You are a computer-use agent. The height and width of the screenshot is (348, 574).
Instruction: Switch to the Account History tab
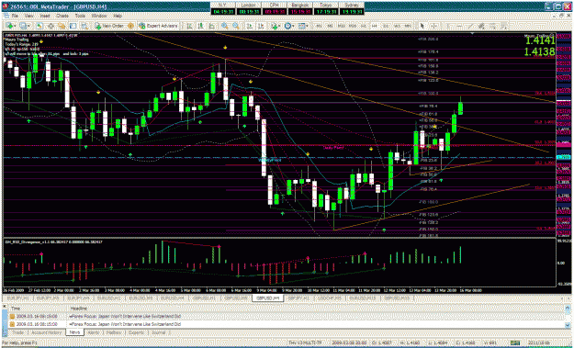pyautogui.click(x=46, y=332)
